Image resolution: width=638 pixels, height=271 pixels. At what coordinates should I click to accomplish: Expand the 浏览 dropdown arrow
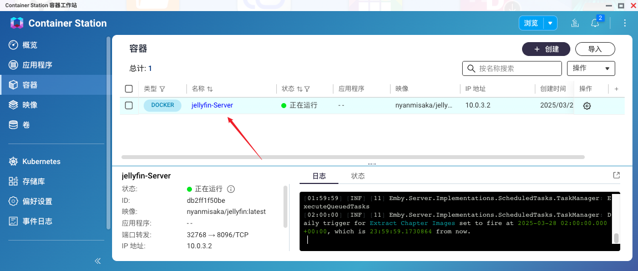point(550,23)
